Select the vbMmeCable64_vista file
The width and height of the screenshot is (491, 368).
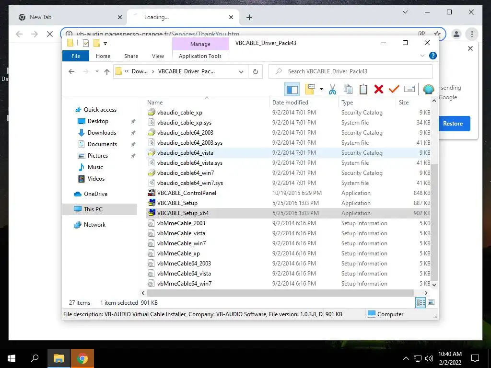pyautogui.click(x=184, y=274)
